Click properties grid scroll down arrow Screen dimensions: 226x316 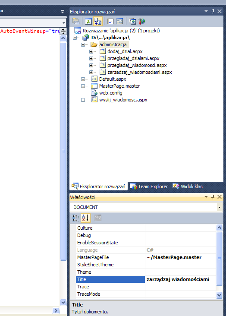[219, 295]
